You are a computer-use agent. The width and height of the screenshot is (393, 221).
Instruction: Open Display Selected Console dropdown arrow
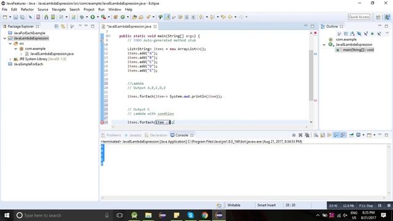pyautogui.click(x=363, y=135)
